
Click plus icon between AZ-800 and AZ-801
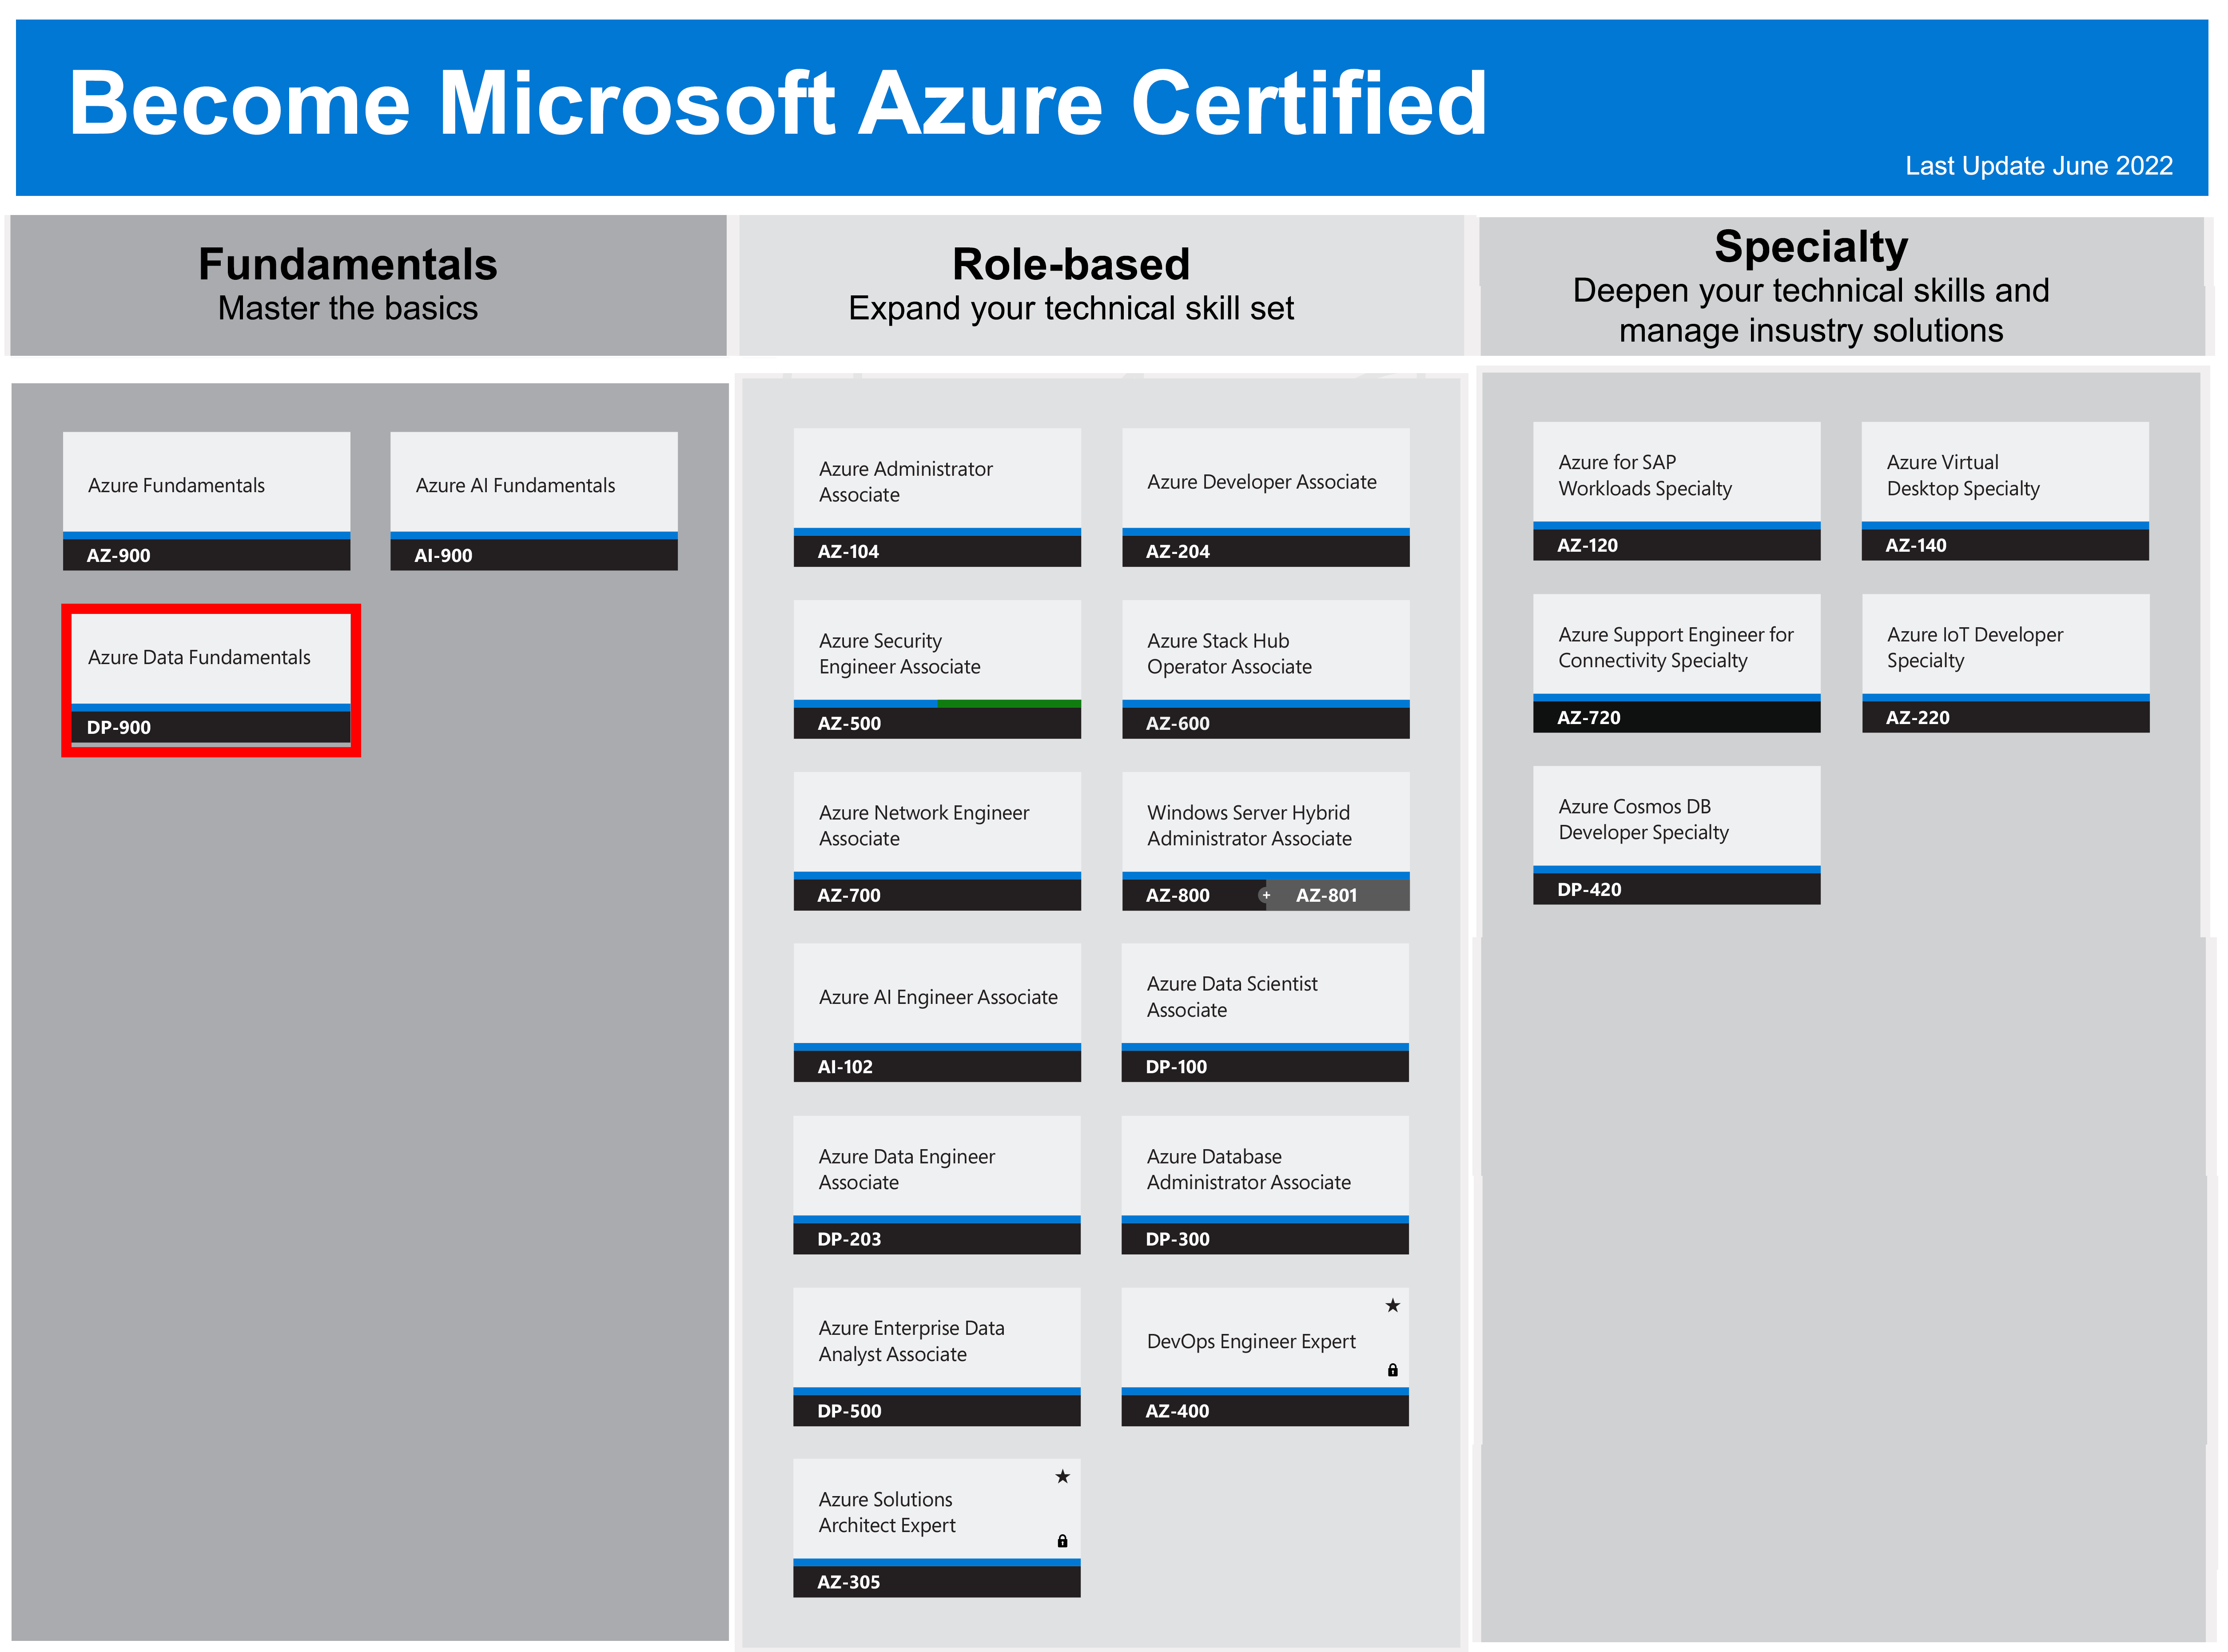[x=1266, y=895]
